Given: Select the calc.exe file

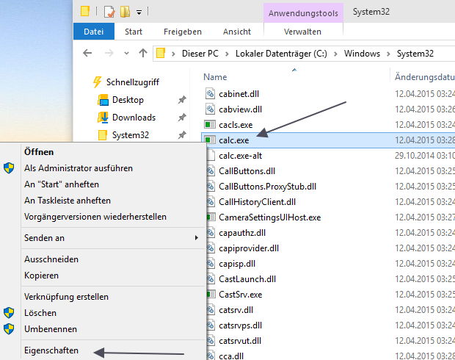Looking at the screenshot, I should pos(234,140).
